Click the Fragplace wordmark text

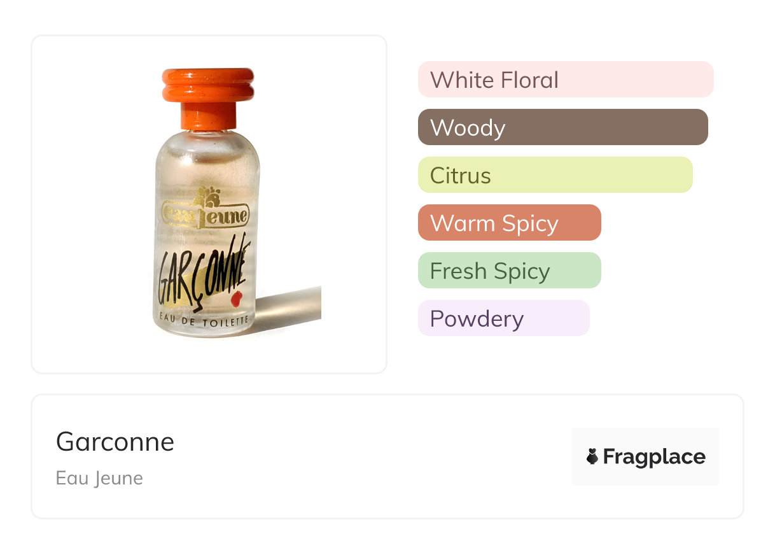point(654,456)
